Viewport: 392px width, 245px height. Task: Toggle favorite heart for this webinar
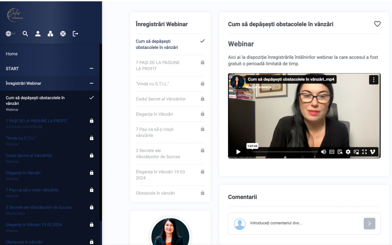[x=377, y=24]
